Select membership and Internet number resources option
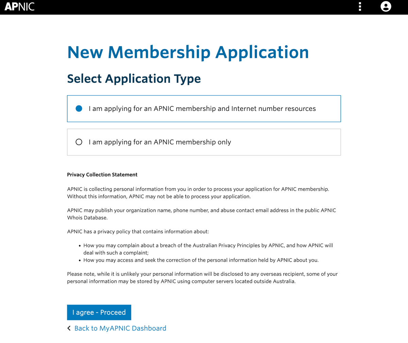The image size is (408, 343). (79, 109)
